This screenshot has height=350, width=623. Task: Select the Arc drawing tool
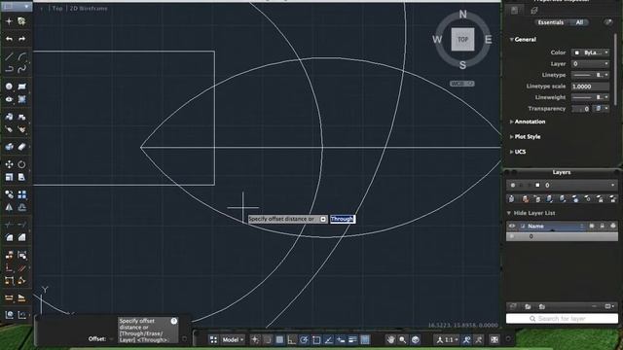coord(21,56)
